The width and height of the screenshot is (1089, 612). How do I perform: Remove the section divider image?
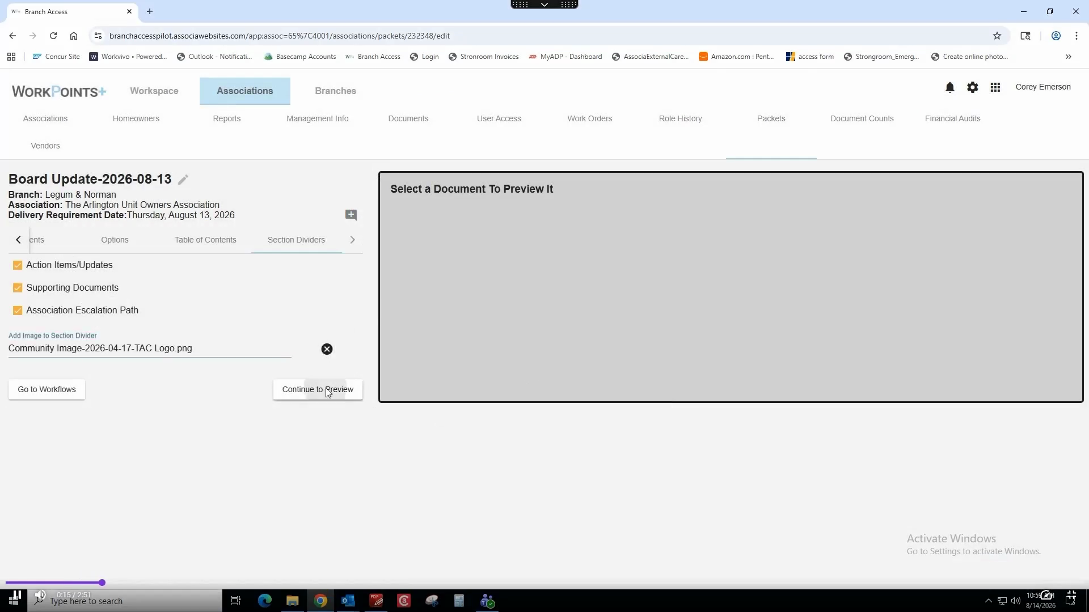tap(327, 349)
